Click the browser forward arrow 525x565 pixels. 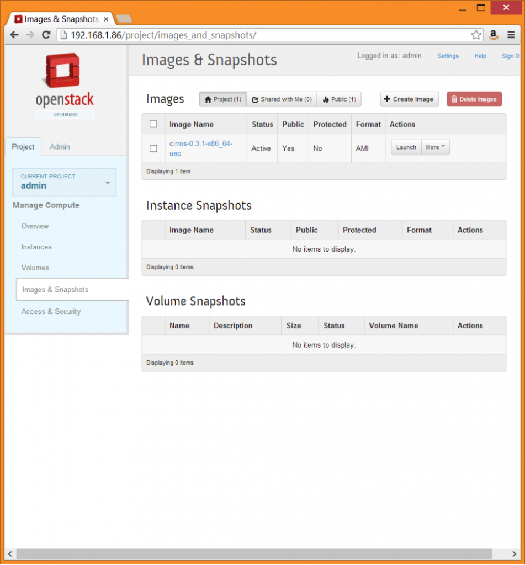pyautogui.click(x=30, y=35)
